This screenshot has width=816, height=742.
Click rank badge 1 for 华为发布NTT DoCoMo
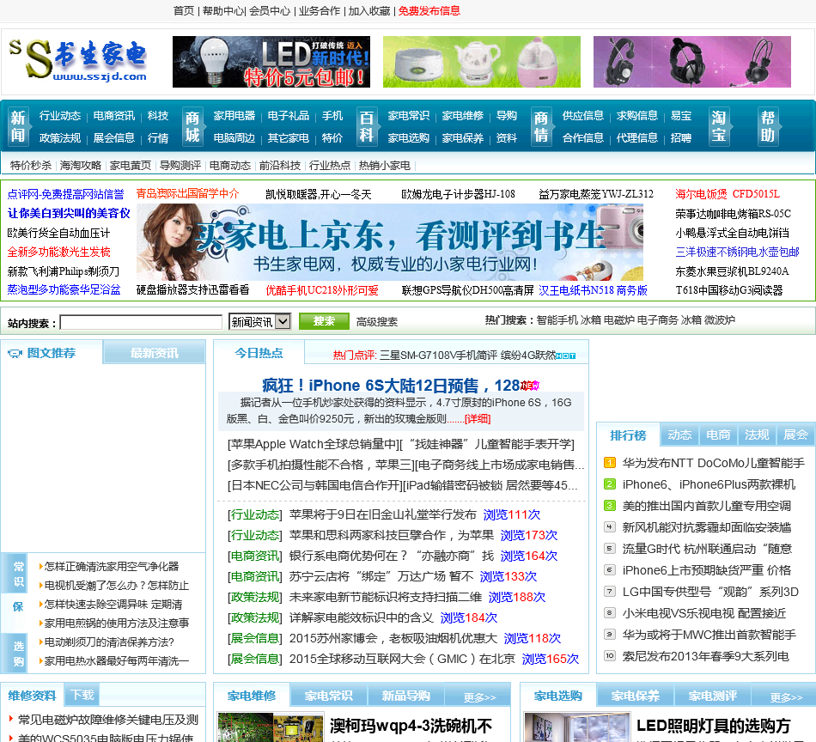[x=609, y=463]
